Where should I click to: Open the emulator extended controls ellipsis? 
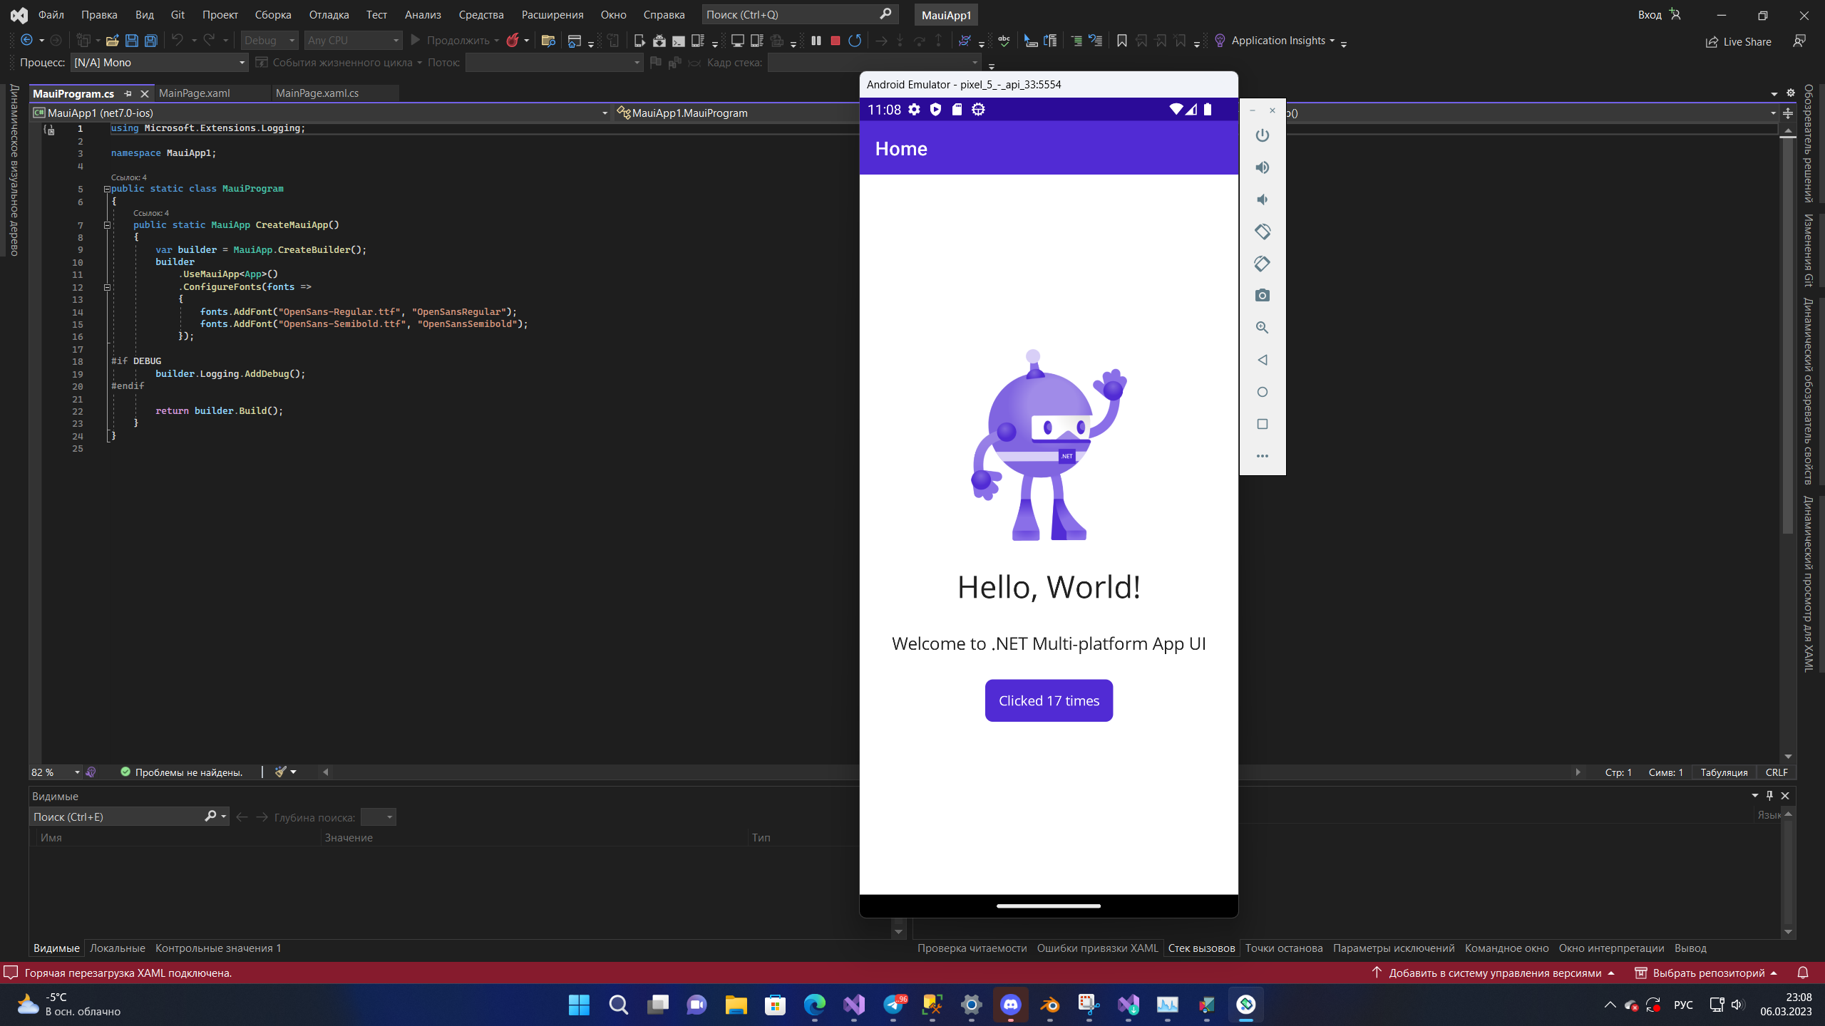point(1262,456)
